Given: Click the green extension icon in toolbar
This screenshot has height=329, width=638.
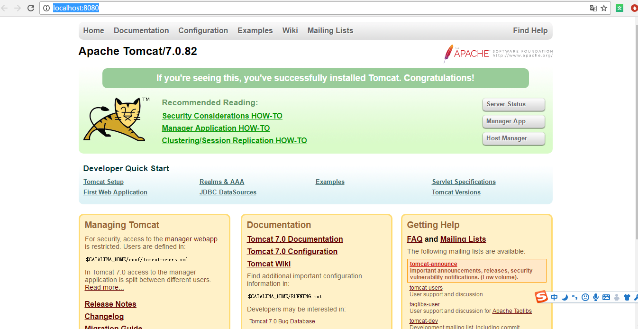Looking at the screenshot, I should click(620, 8).
